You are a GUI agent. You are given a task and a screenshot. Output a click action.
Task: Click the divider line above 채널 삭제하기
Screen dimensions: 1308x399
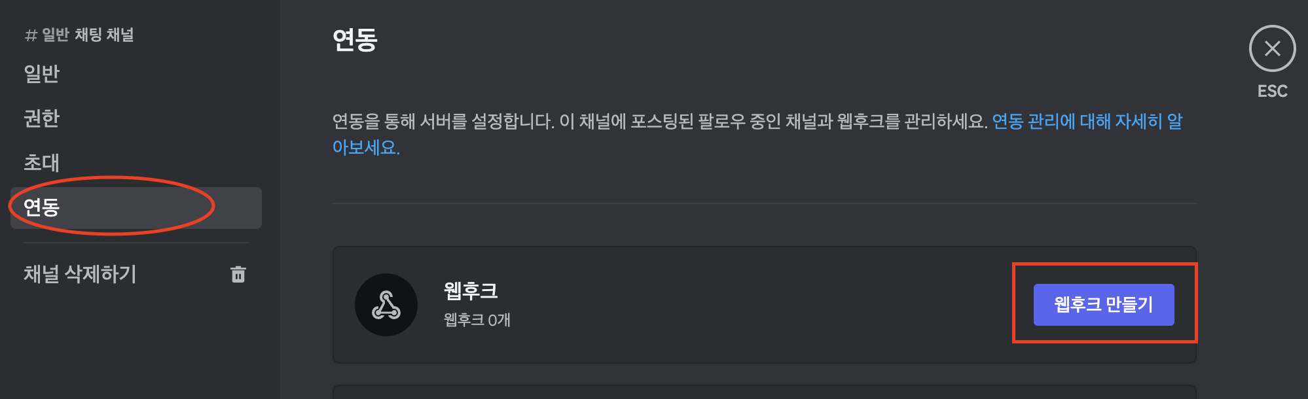(x=136, y=243)
